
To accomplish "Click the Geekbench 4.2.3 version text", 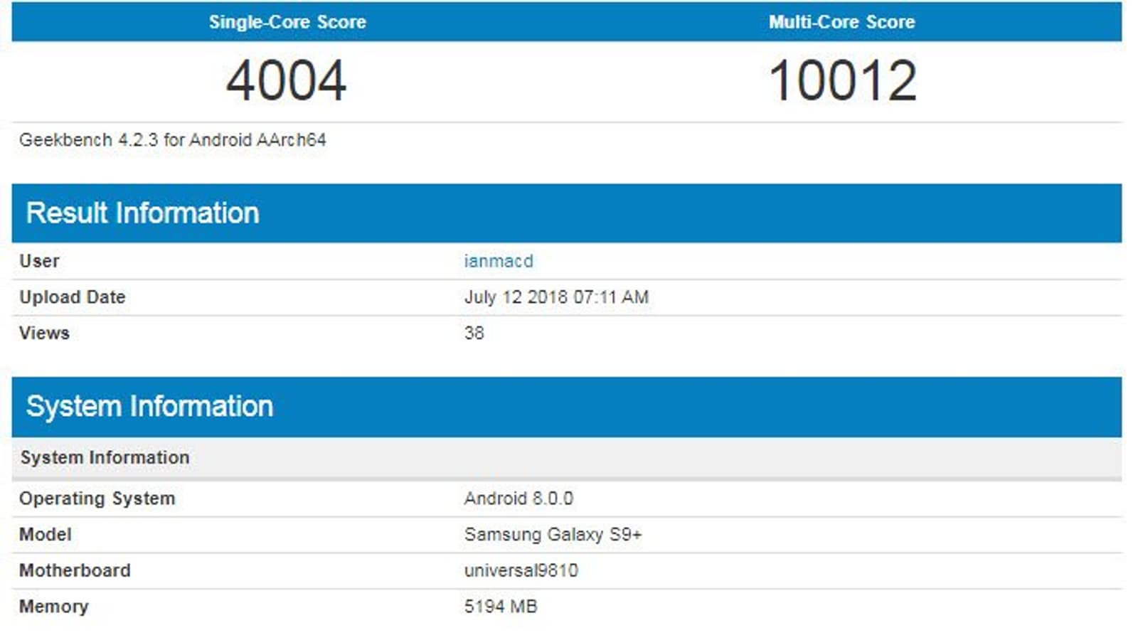I will pyautogui.click(x=172, y=140).
